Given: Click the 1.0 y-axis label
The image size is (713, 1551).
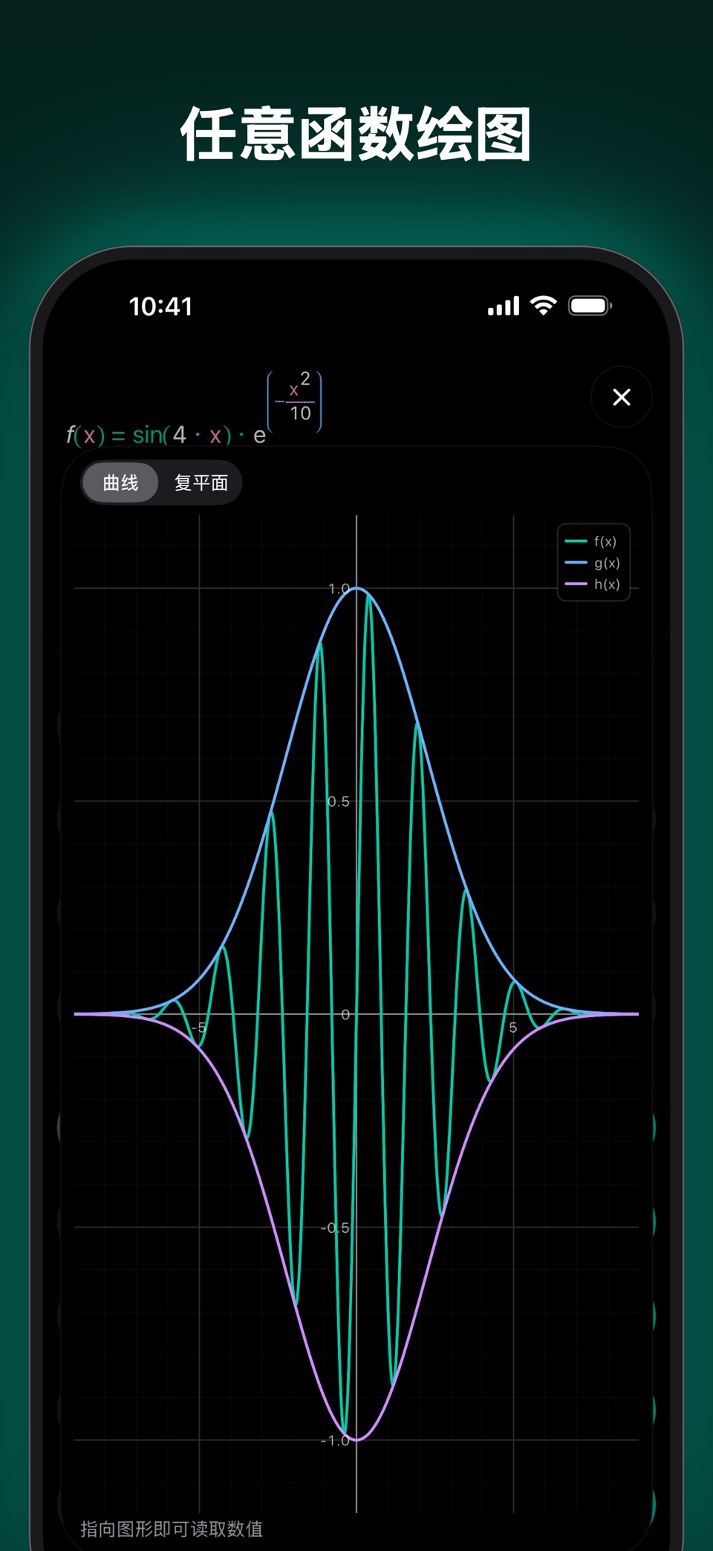Looking at the screenshot, I should click(x=339, y=588).
